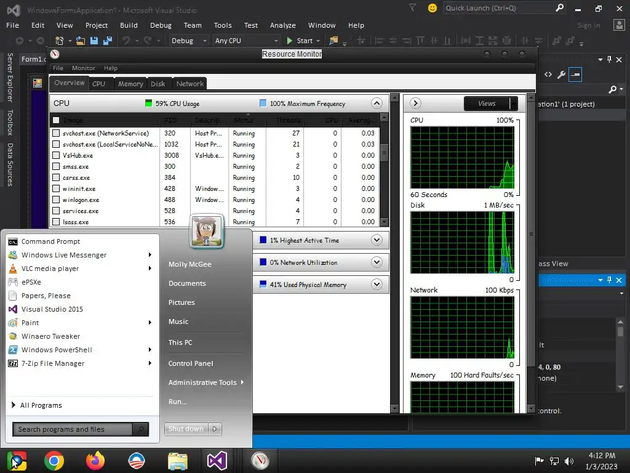Viewport: 630px width, 473px height.
Task: Open the volume control in system tray
Action: pos(569,461)
